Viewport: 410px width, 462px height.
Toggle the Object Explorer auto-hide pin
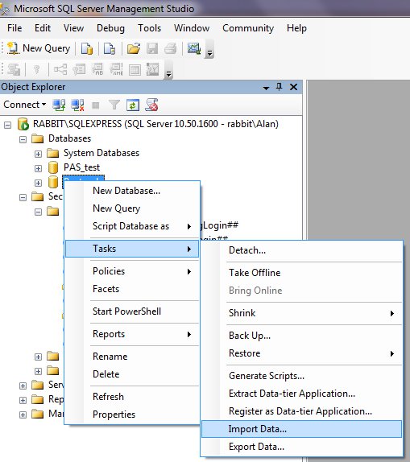pos(279,87)
